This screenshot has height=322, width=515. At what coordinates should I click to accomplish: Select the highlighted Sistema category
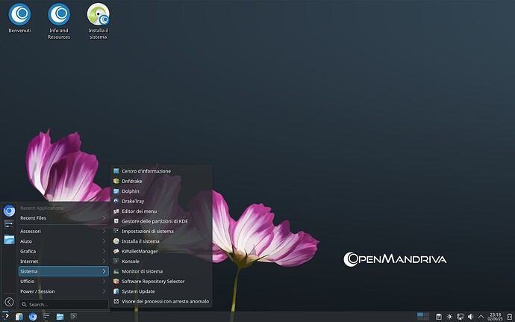pos(63,271)
